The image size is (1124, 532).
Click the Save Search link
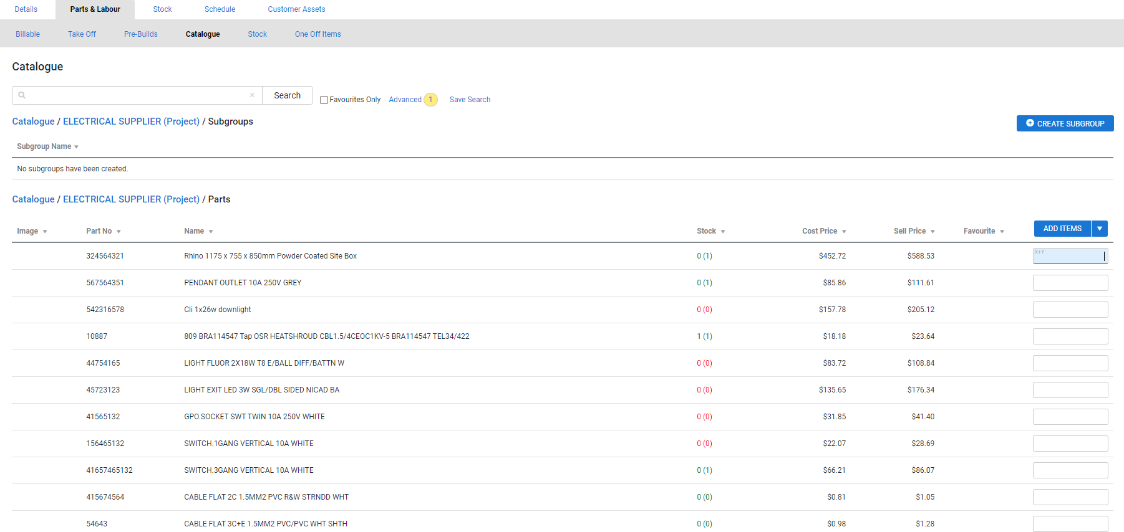pos(470,100)
